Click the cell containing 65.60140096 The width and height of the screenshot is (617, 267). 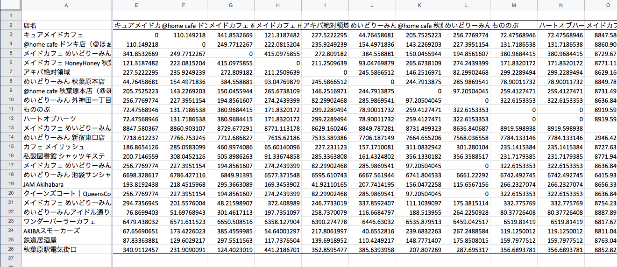pyautogui.click(x=277, y=147)
